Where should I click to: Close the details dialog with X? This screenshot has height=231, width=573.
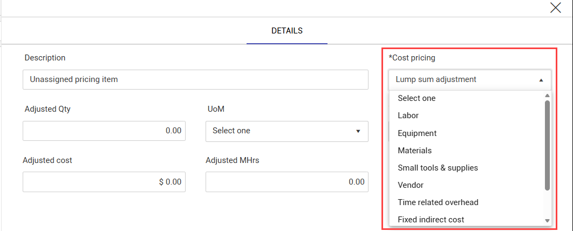pos(555,8)
